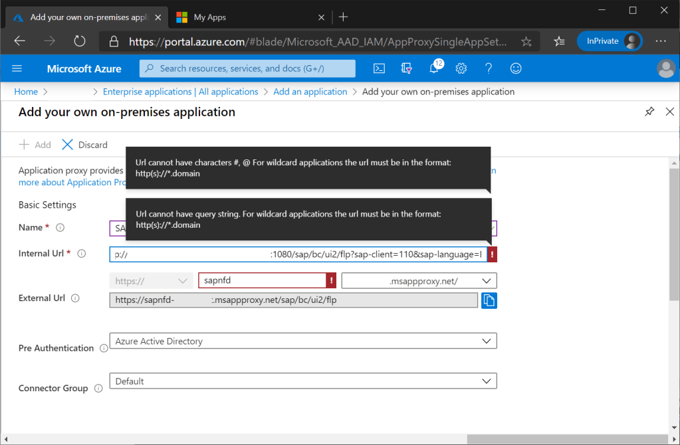Open the msappproxy.net domain dropdown

click(x=419, y=281)
